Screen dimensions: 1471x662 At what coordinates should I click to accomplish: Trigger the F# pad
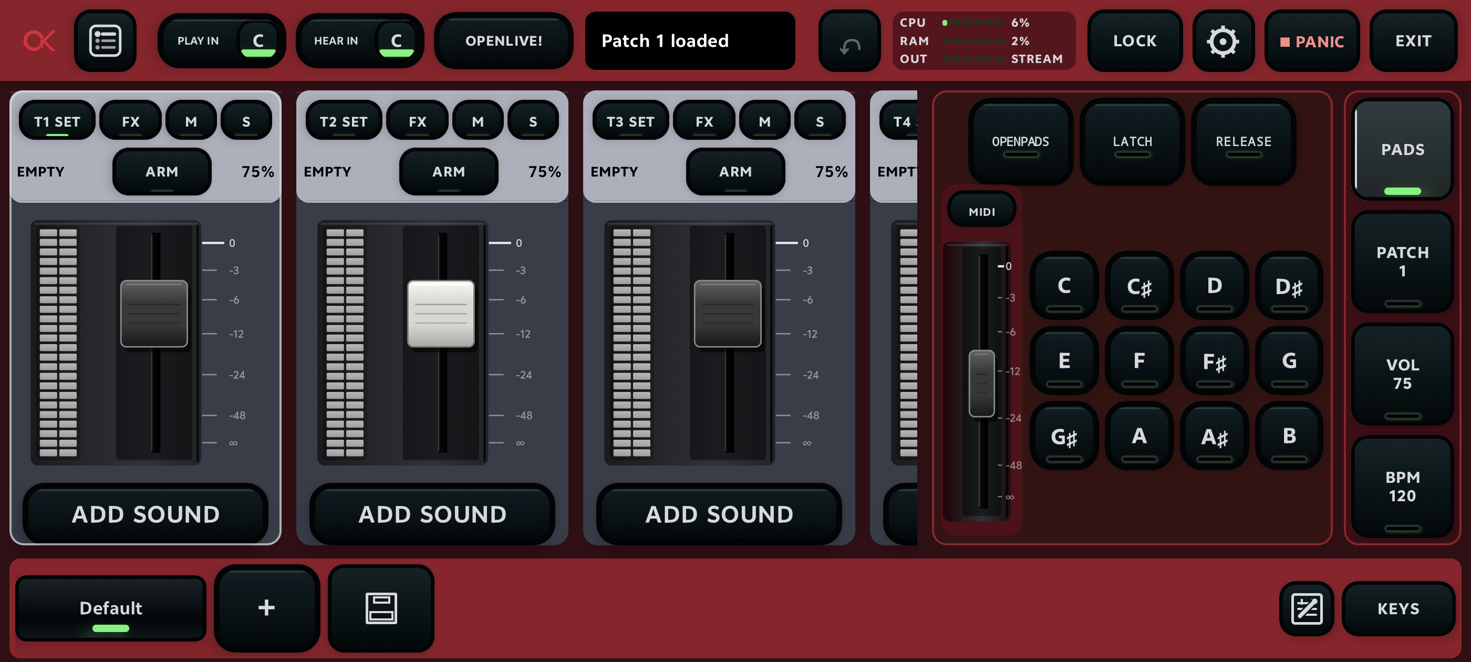pyautogui.click(x=1214, y=361)
